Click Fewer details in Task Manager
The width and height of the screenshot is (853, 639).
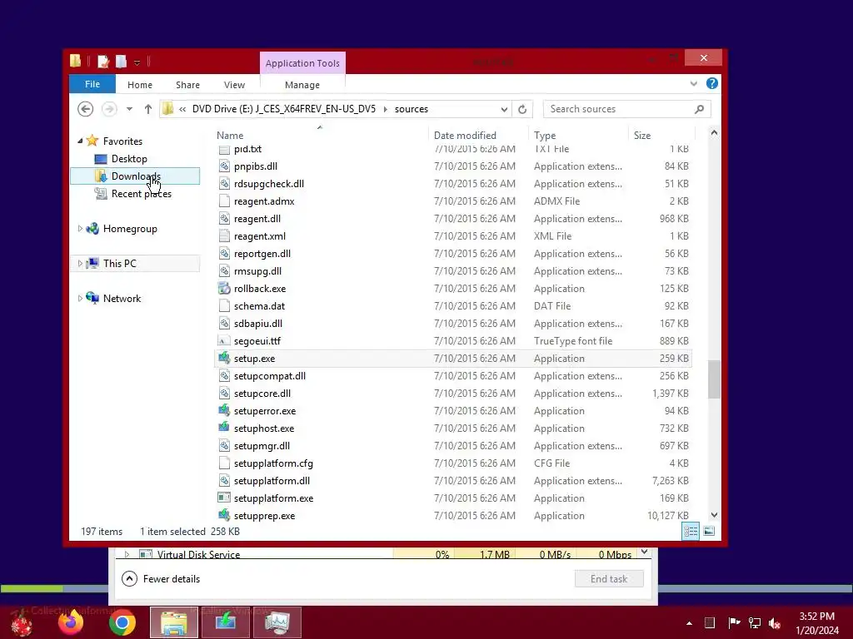pos(161,579)
